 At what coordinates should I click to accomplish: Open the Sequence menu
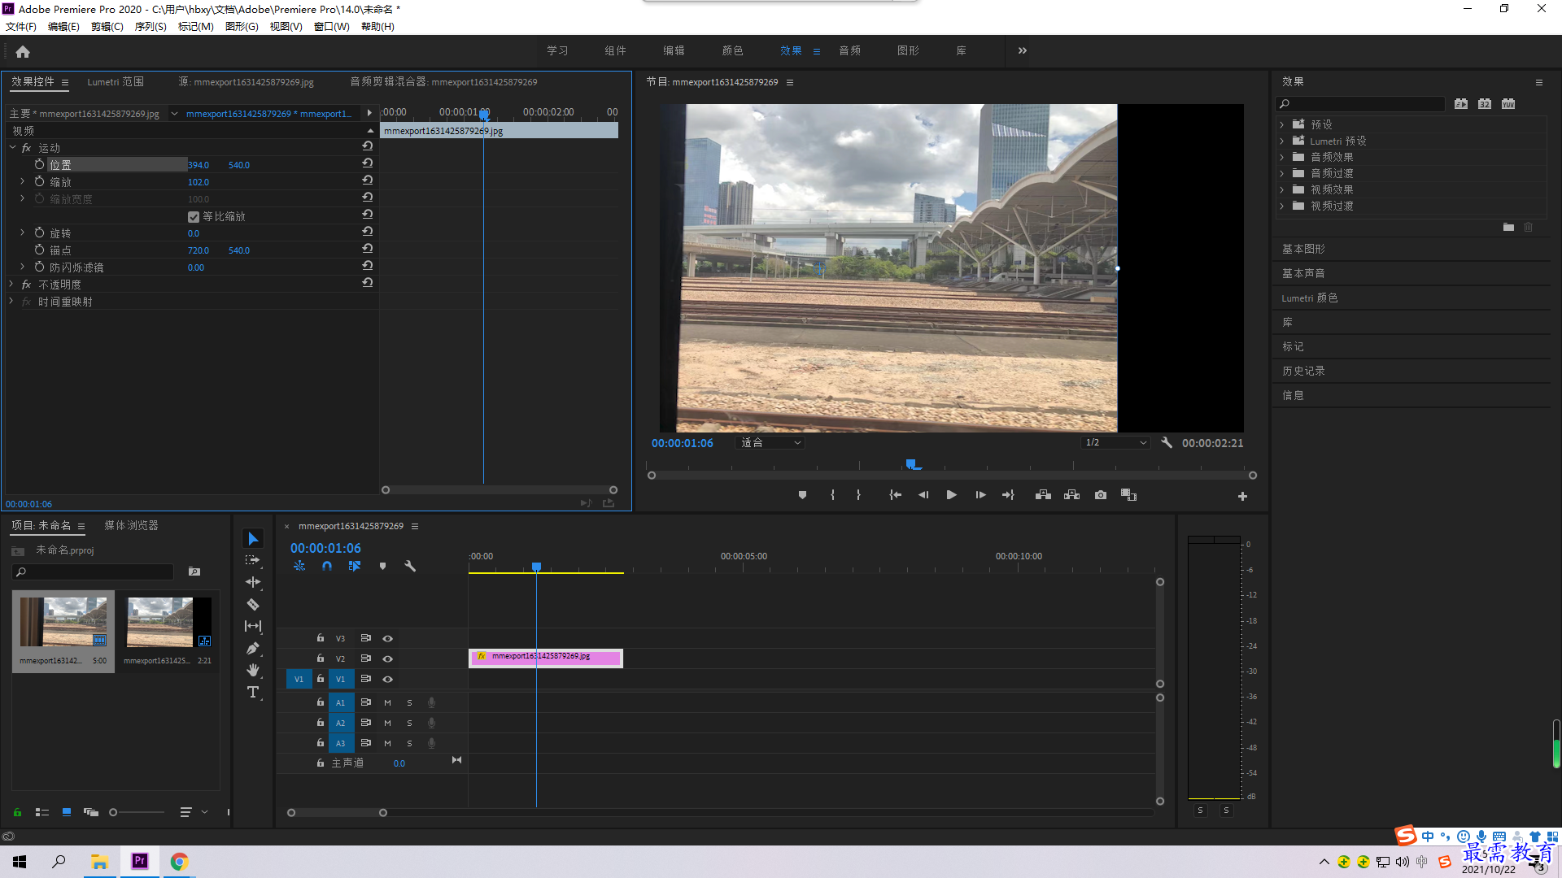(x=151, y=26)
